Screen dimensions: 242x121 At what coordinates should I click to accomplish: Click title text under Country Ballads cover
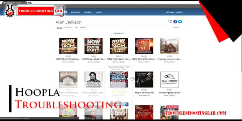(144, 59)
